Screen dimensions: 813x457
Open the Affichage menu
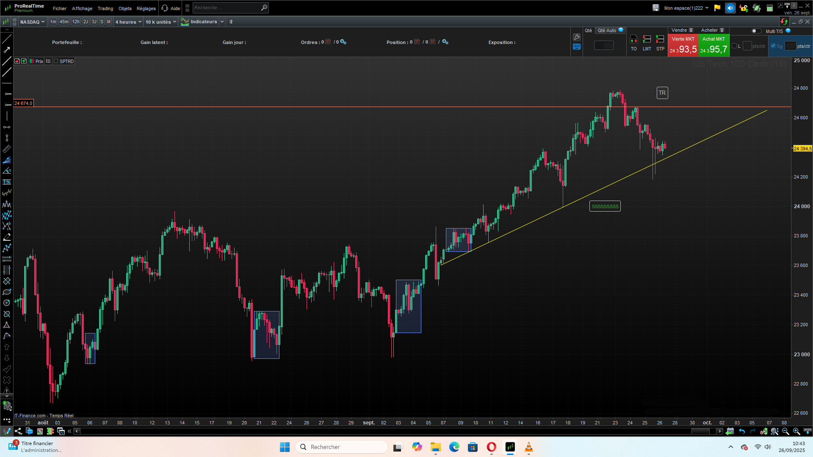point(82,8)
